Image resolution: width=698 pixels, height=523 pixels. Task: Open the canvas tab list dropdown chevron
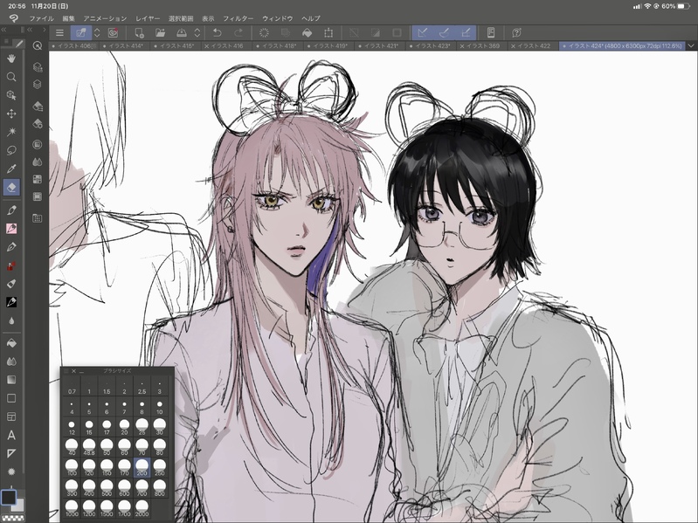(691, 45)
